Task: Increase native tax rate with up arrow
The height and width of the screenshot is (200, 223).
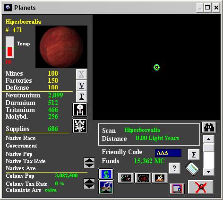Action: point(89,160)
